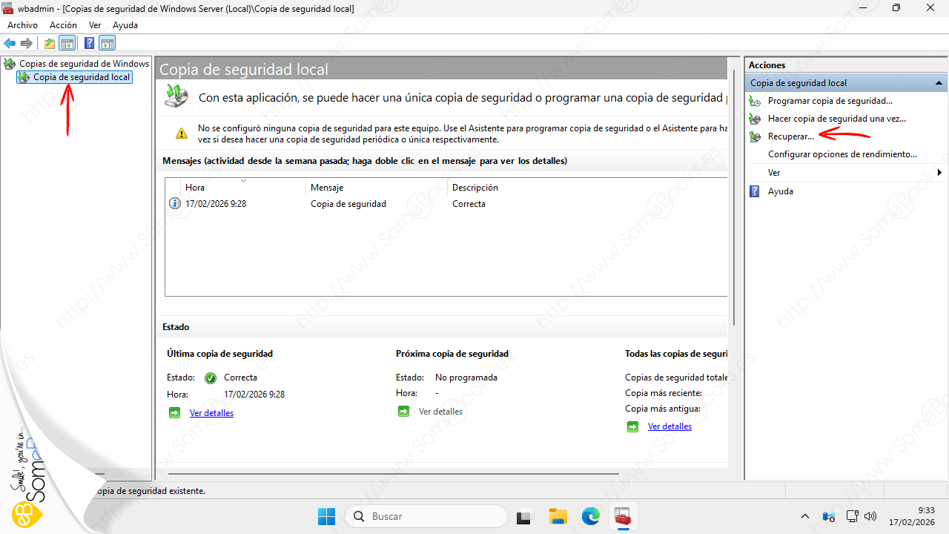949x534 pixels.
Task: Collapse the Copia de seguridad local actions header
Action: click(x=939, y=83)
